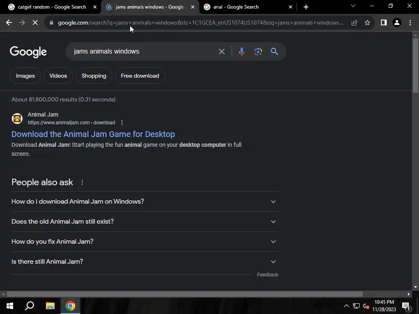Select the jams animals windows tab

[150, 7]
